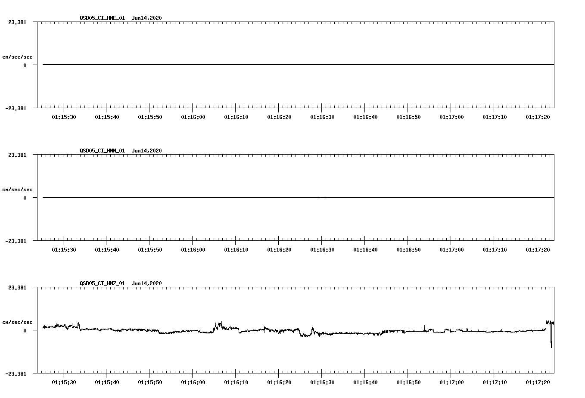Click the -23.381 minimum label of HNZ plot
Screen dimensions: 585x398
(16, 374)
